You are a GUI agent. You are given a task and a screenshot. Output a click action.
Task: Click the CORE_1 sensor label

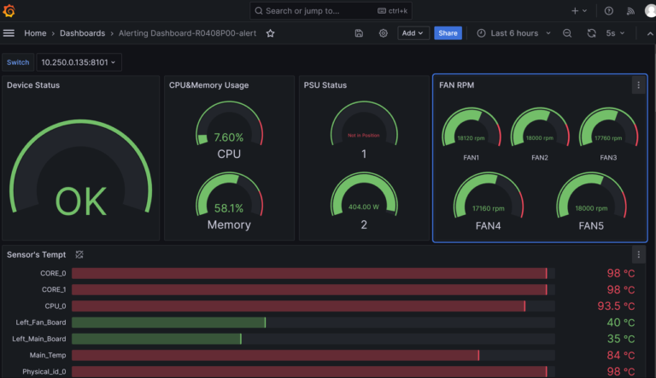click(x=54, y=290)
